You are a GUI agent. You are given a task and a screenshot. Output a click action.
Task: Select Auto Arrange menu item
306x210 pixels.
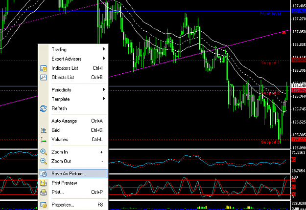[x=73, y=121]
